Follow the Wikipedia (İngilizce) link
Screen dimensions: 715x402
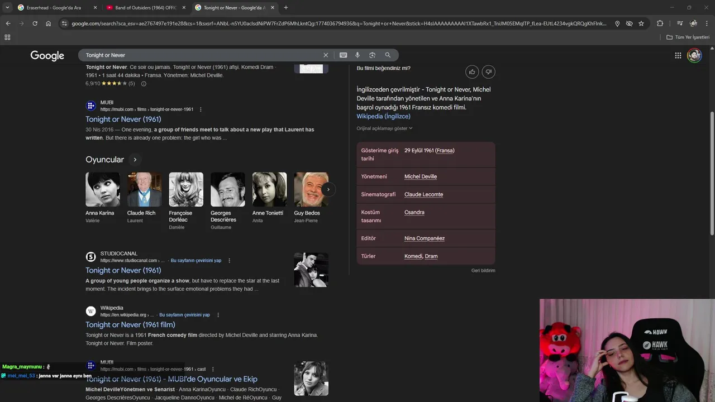[383, 116]
